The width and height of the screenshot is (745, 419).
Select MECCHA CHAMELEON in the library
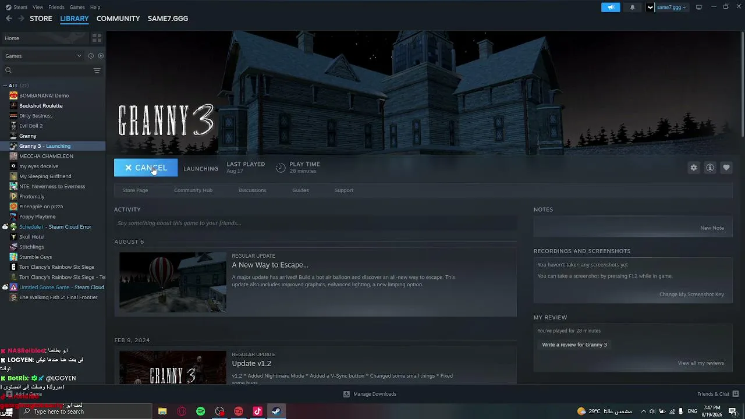pyautogui.click(x=46, y=156)
